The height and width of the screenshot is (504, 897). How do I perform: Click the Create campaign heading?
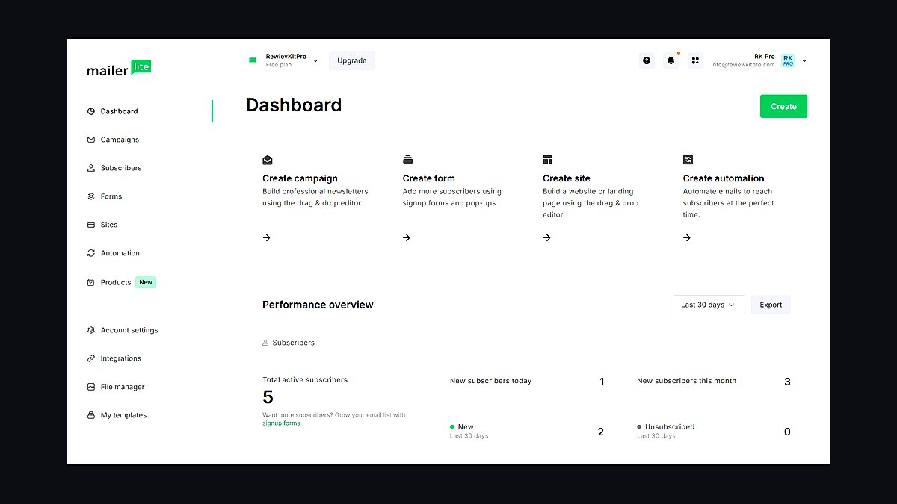pyautogui.click(x=300, y=178)
